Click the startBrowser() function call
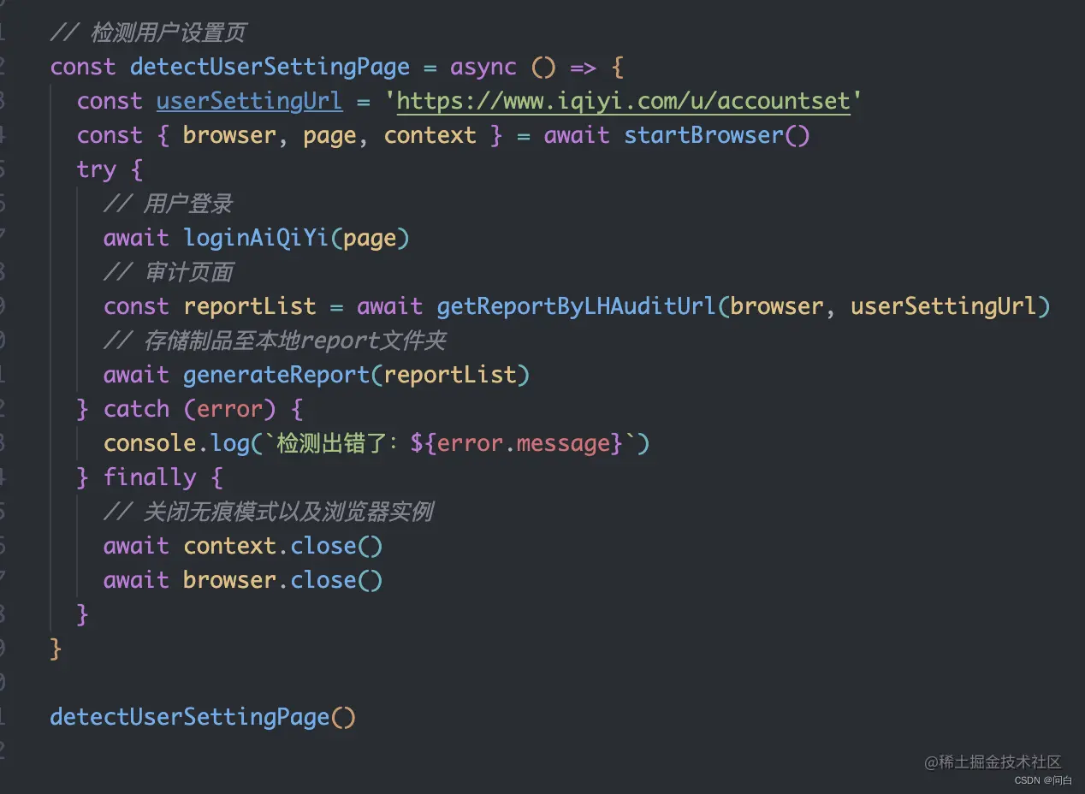 coord(717,135)
